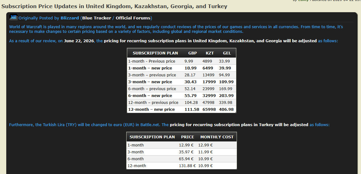Click the 131.88 € price cell
Image resolution: width=361 pixels, height=174 pixels.
point(188,166)
